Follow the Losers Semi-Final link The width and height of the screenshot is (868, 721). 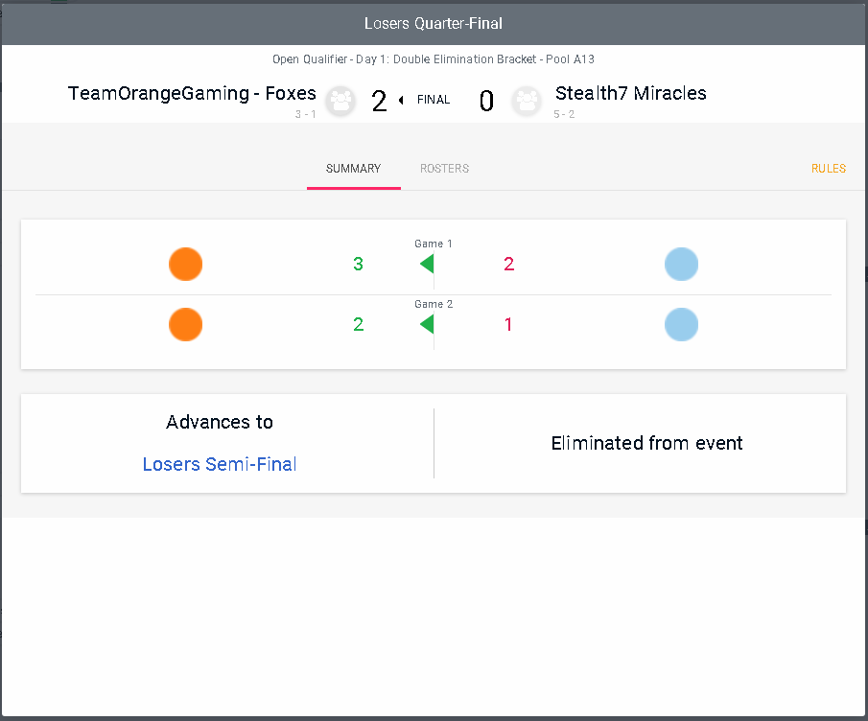click(220, 464)
